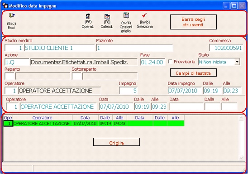Click the Esci exit door icon
Viewport: 248px width, 174px height.
coord(12,15)
